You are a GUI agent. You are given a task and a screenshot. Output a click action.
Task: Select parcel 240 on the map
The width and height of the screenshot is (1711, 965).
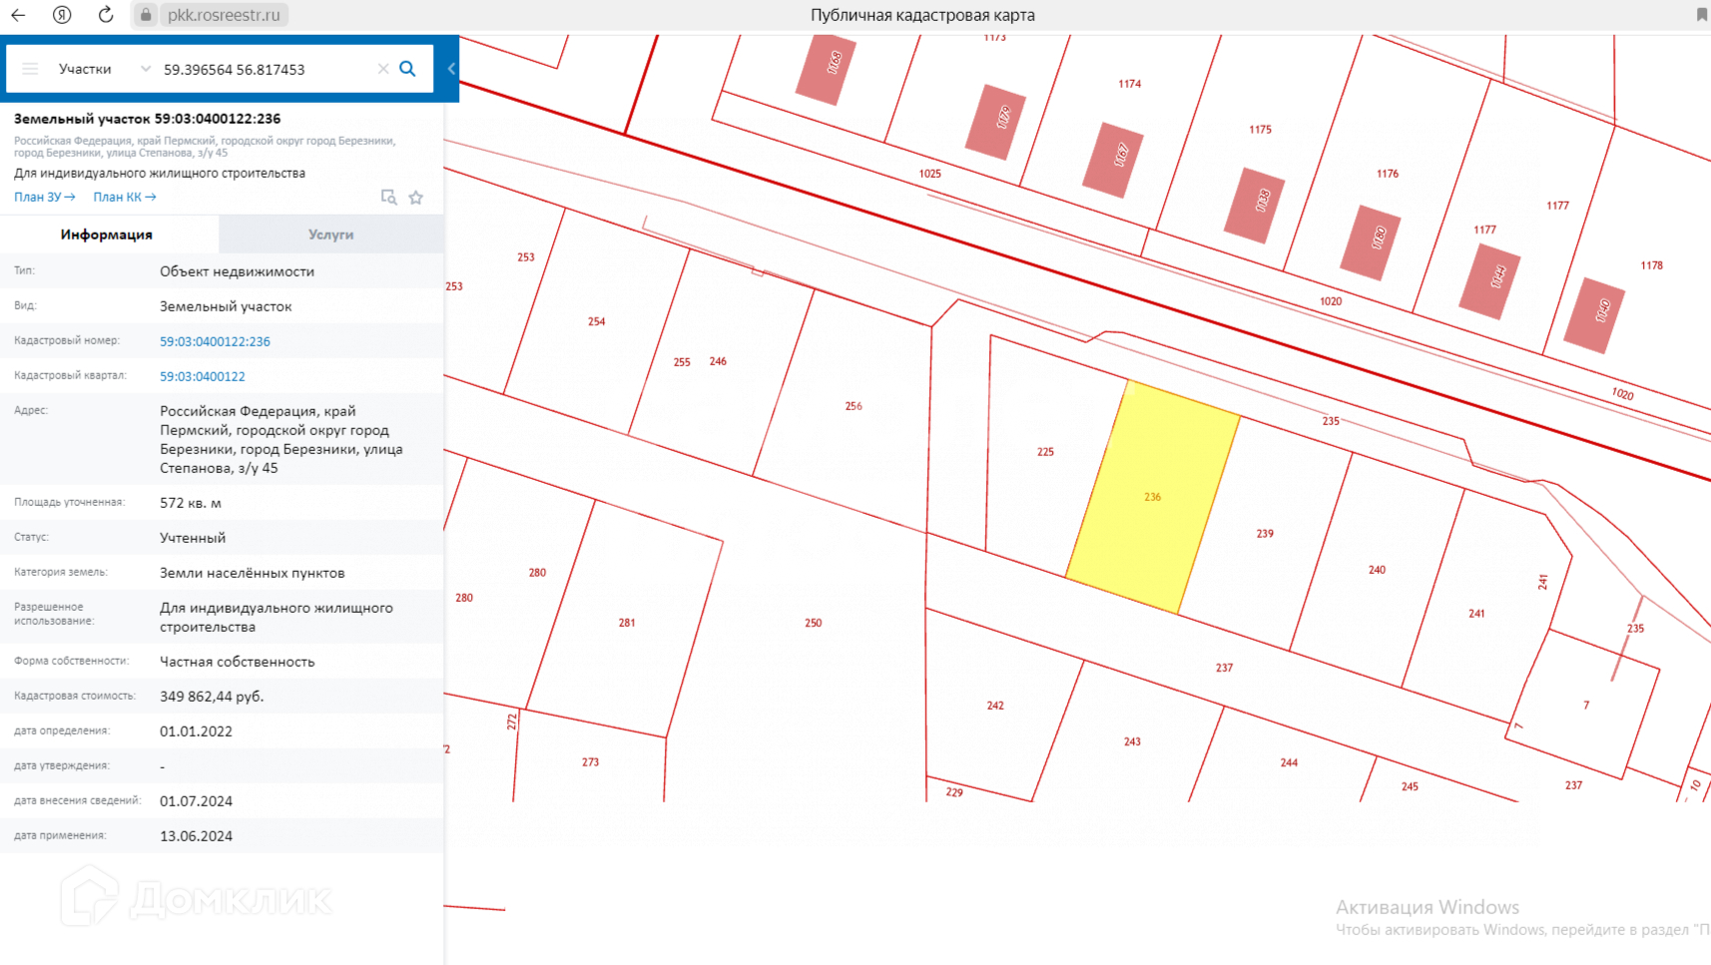click(x=1377, y=570)
